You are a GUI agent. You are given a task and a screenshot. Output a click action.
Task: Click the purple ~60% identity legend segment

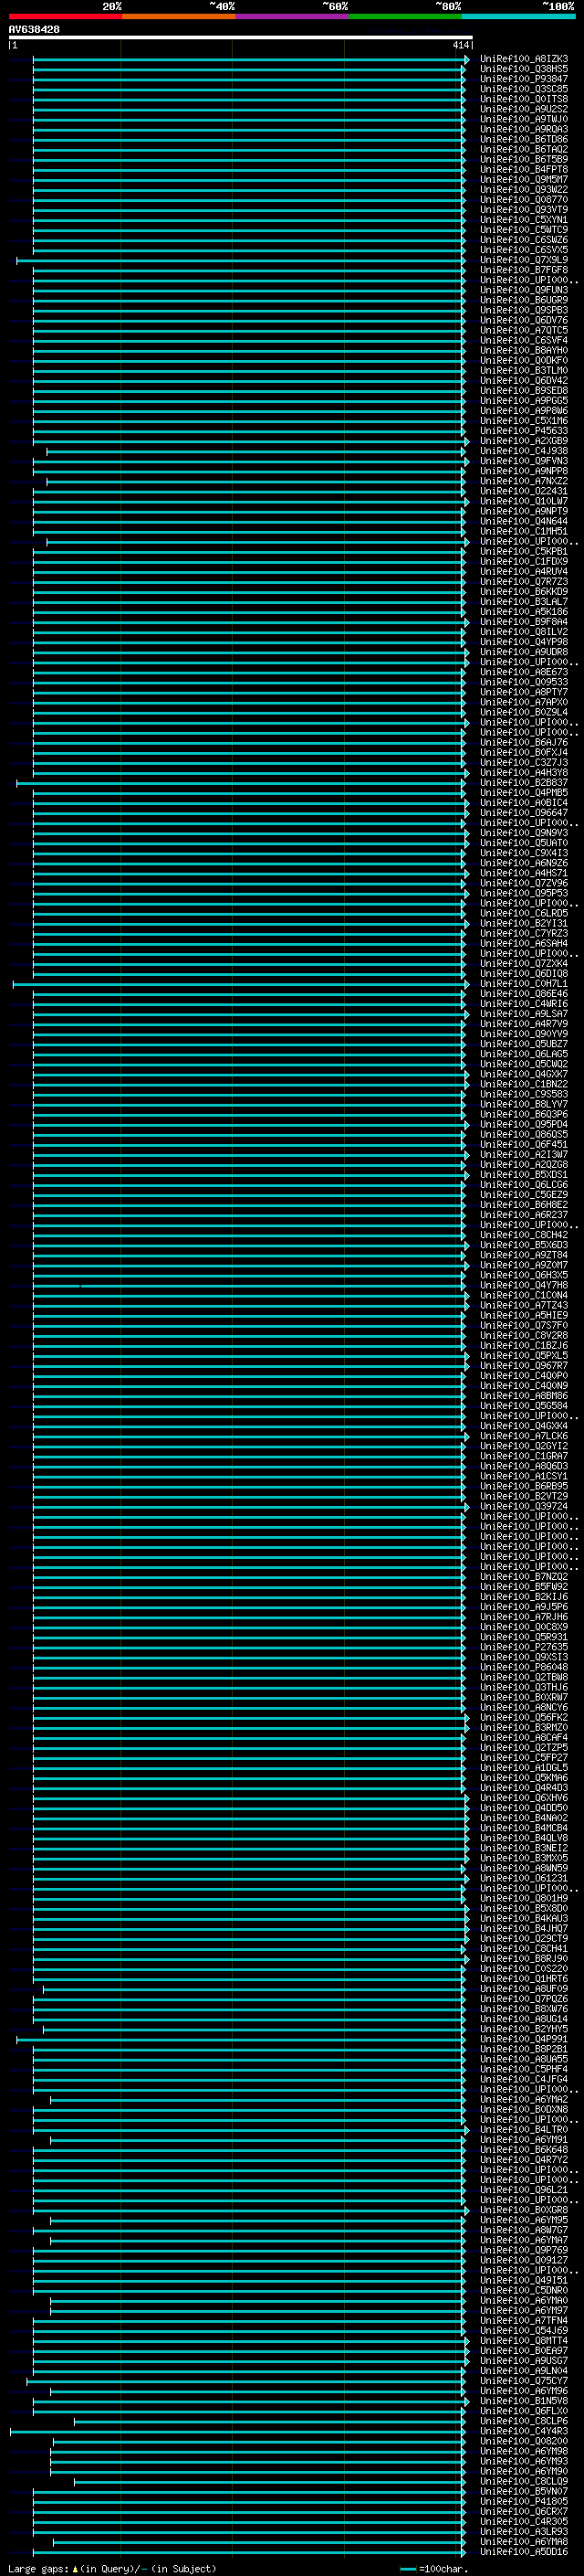point(293,16)
